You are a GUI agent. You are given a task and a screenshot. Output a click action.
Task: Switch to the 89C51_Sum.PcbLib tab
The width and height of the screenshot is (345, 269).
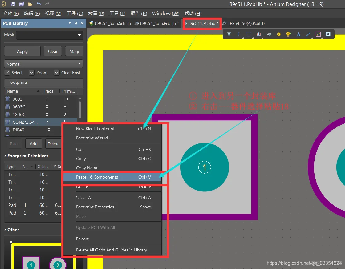pos(157,23)
